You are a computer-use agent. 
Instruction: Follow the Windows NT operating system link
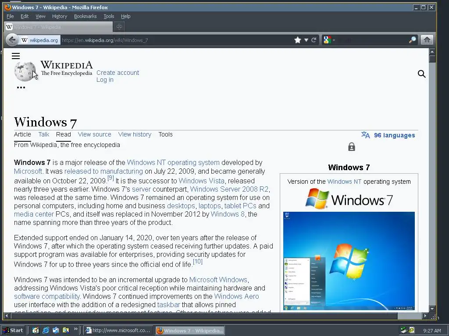tap(173, 162)
